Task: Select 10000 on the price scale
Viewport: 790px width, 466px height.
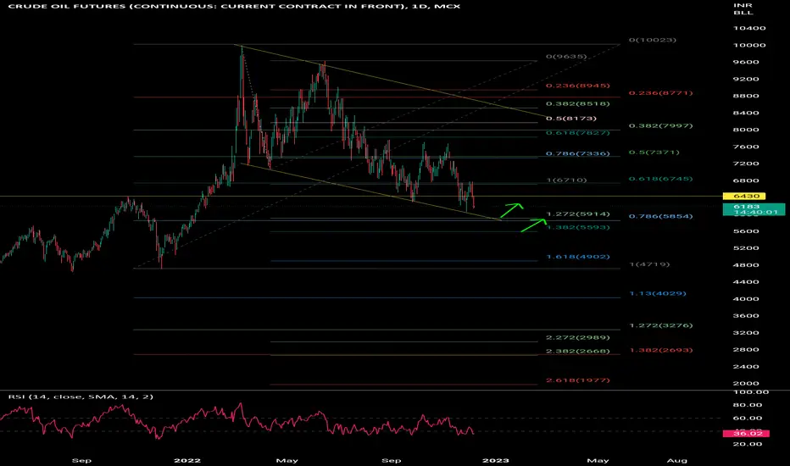Action: pyautogui.click(x=749, y=46)
